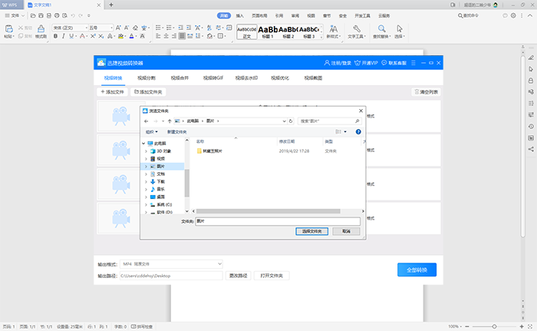Toggle justified paragraph alignment
The width and height of the screenshot is (537, 331).
pyautogui.click(x=182, y=36)
